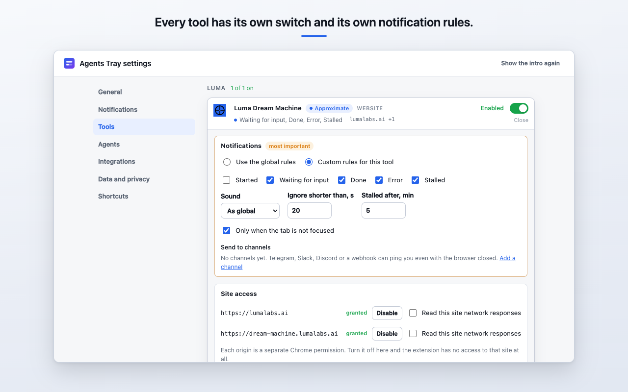Uncheck the Waiting for input checkbox
The image size is (628, 392).
point(270,180)
